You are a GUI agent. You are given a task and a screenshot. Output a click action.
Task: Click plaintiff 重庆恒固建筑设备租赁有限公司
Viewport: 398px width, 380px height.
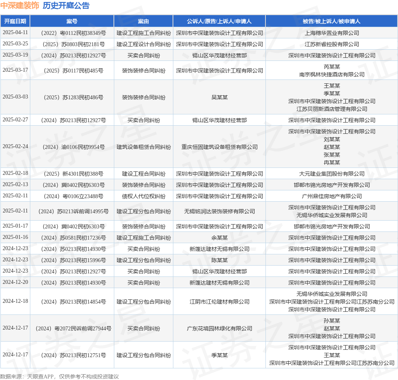pyautogui.click(x=220, y=147)
